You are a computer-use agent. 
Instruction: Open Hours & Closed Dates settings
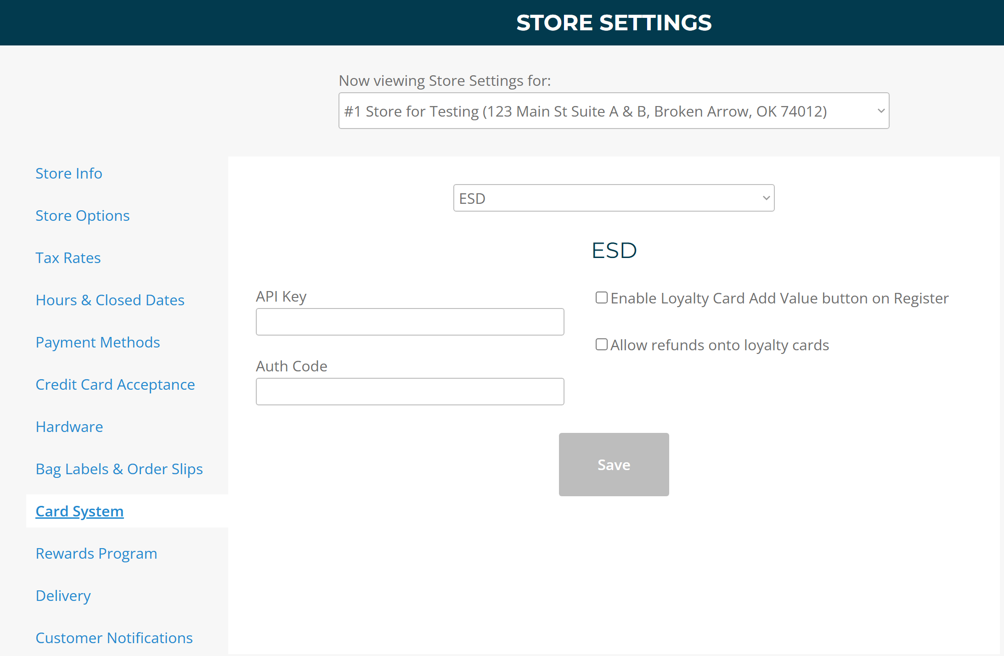[110, 300]
